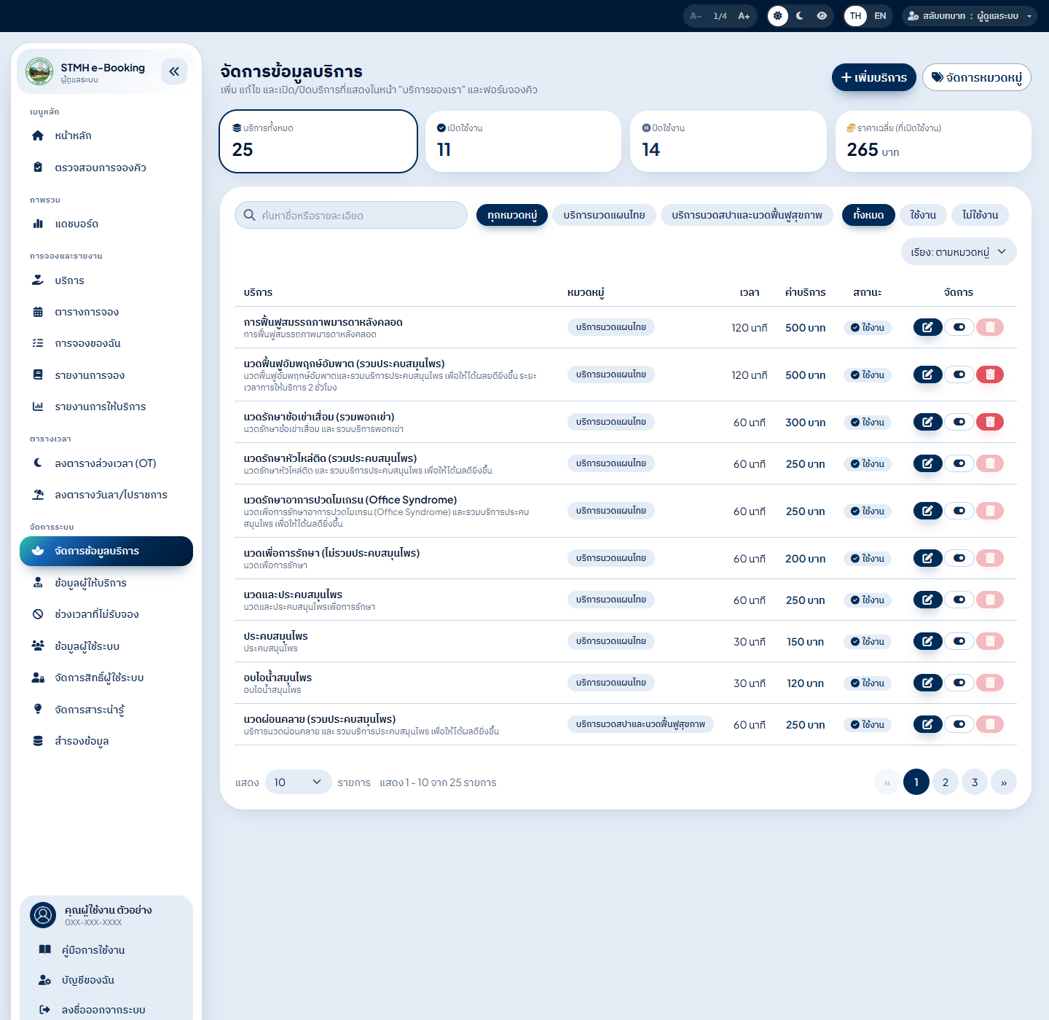The image size is (1049, 1020).
Task: Delete นวดฟื้นฟูอัมพฤกษ์อัมพาต service
Action: (990, 374)
